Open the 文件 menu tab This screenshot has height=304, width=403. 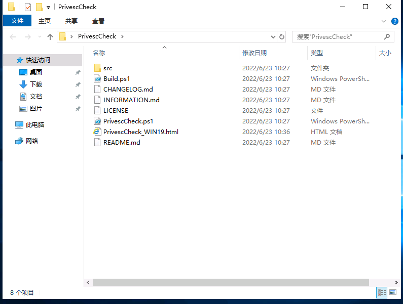(17, 21)
